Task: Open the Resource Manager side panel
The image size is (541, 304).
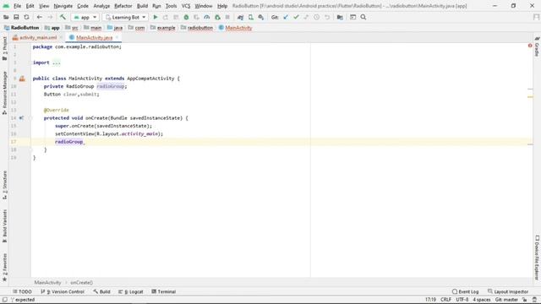Action: tap(4, 92)
